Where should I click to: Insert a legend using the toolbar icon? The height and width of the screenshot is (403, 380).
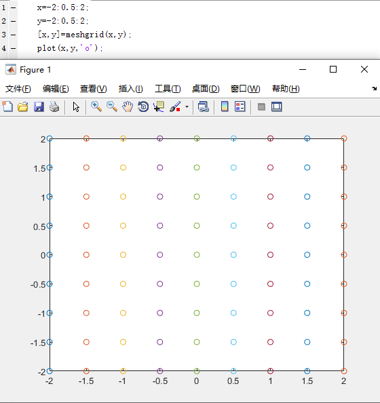coord(240,107)
